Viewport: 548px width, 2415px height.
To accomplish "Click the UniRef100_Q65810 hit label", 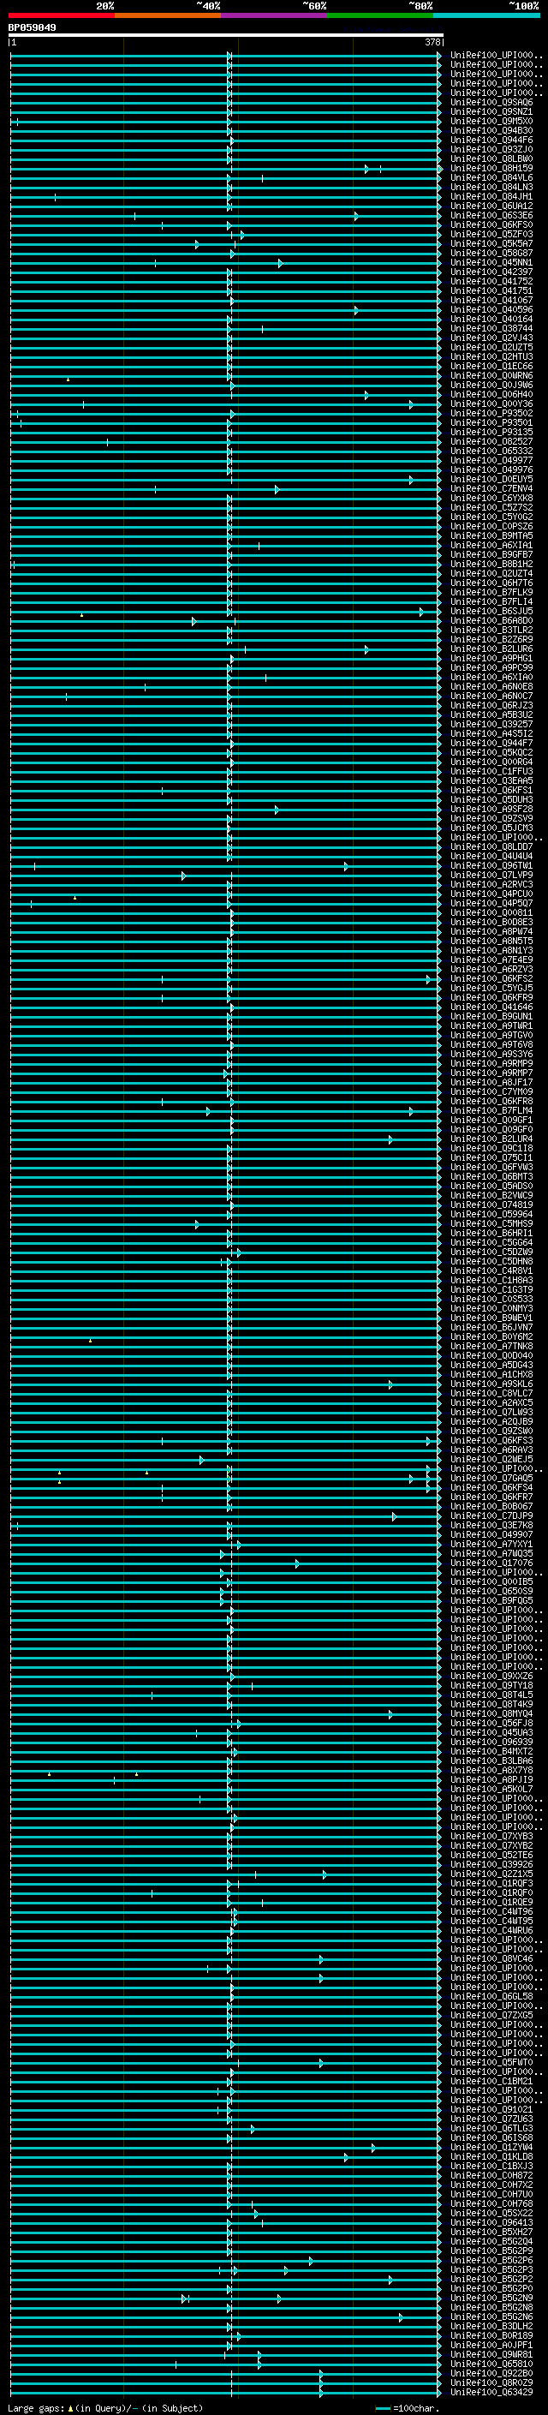I will point(491,2364).
